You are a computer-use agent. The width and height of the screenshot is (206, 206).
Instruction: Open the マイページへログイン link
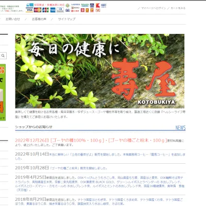[x=153, y=8]
